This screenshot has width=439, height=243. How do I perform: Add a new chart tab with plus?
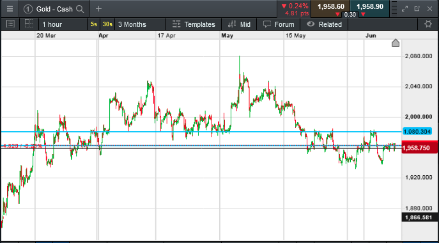[x=98, y=9]
